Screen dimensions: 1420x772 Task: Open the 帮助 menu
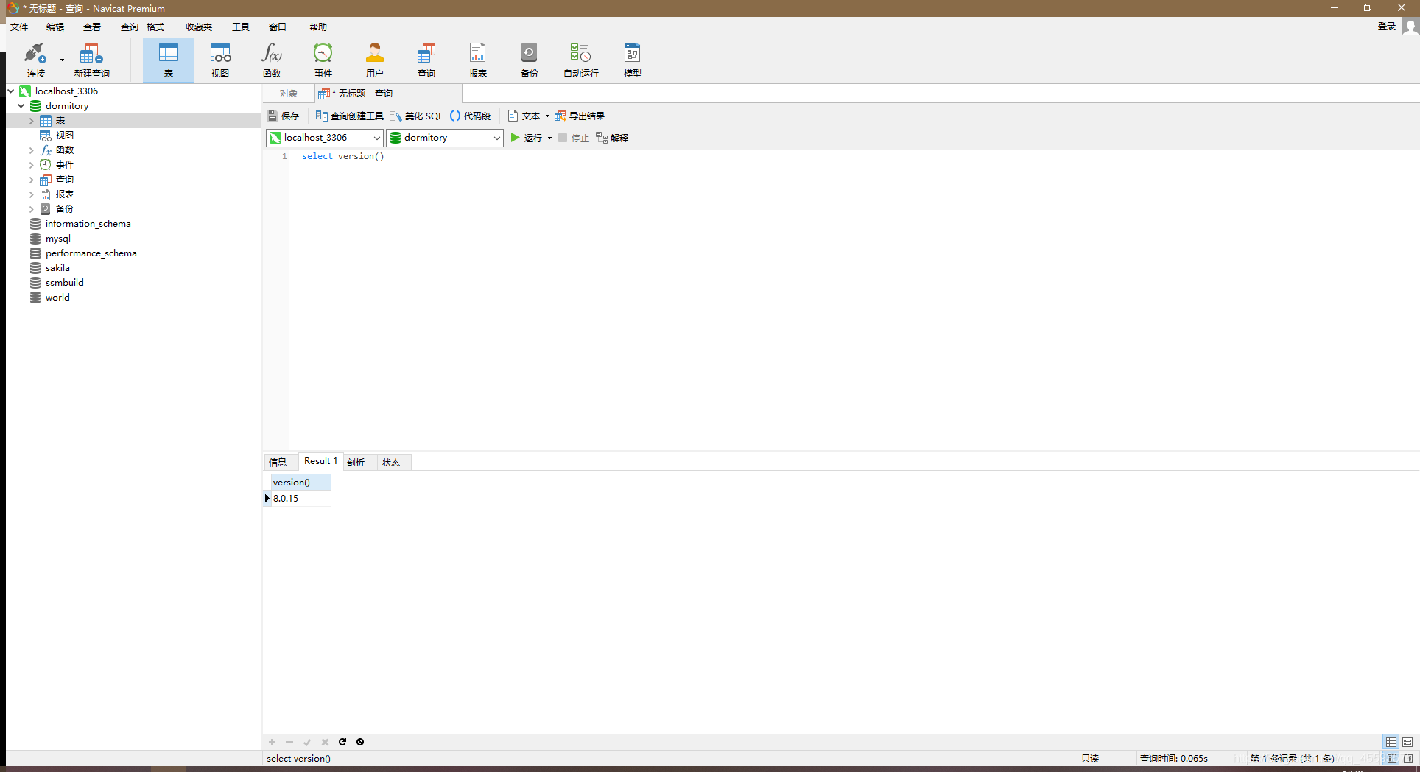[318, 27]
